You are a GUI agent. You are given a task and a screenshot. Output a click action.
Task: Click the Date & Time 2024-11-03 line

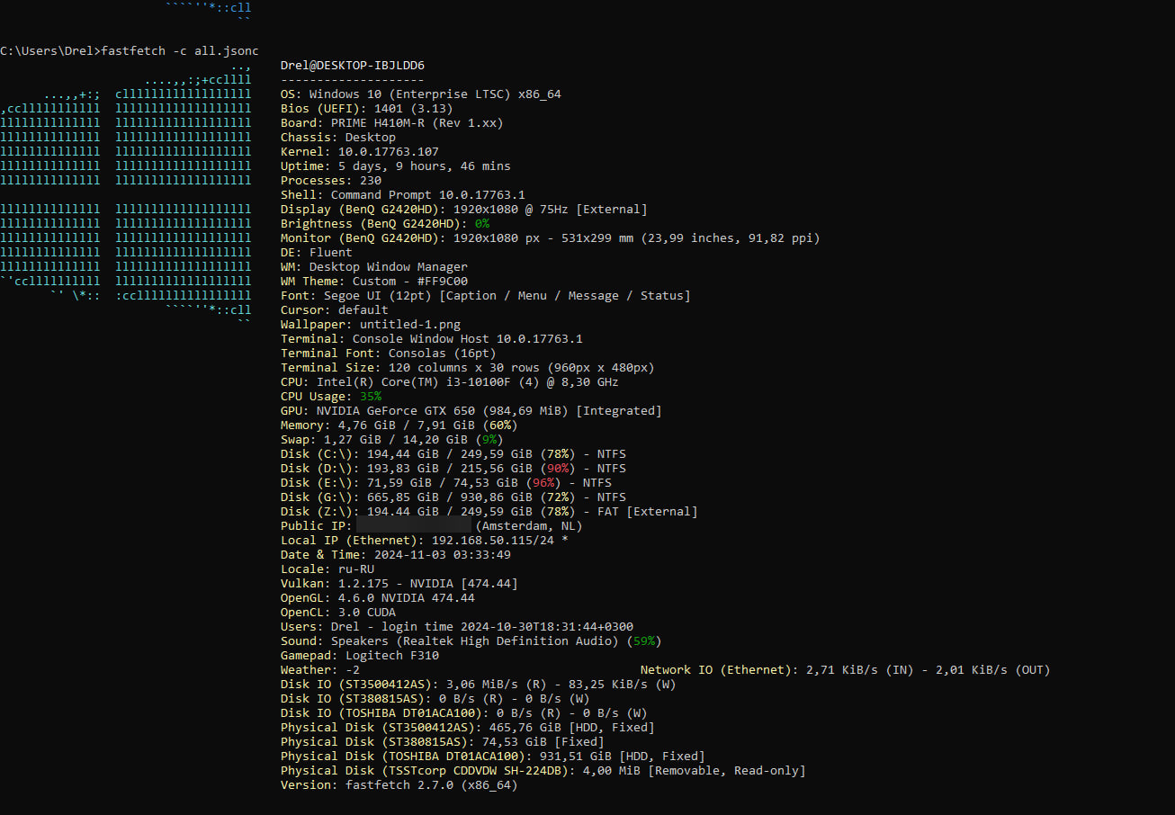pyautogui.click(x=395, y=555)
